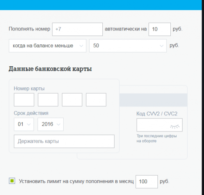Select the first card number box
The height and width of the screenshot is (195, 204).
click(x=24, y=100)
